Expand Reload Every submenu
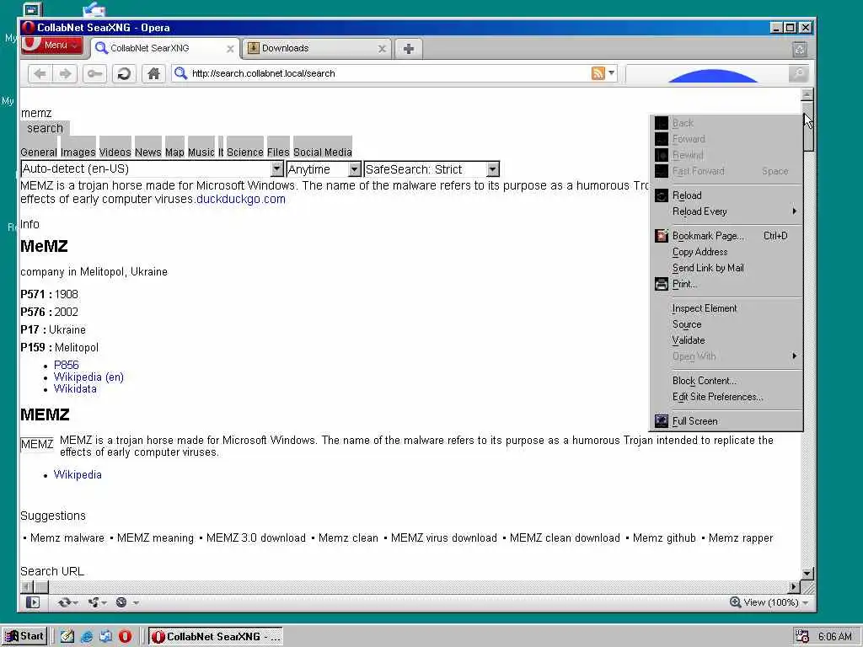Screen dimensions: 863x647 coord(726,211)
